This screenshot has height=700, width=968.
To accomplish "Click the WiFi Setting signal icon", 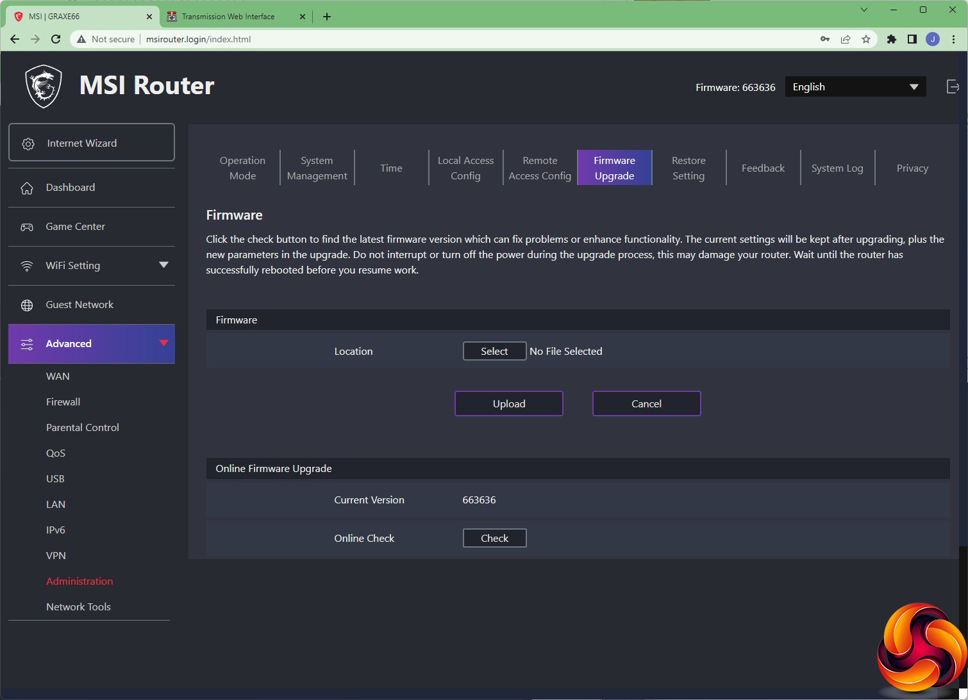I will [x=27, y=266].
